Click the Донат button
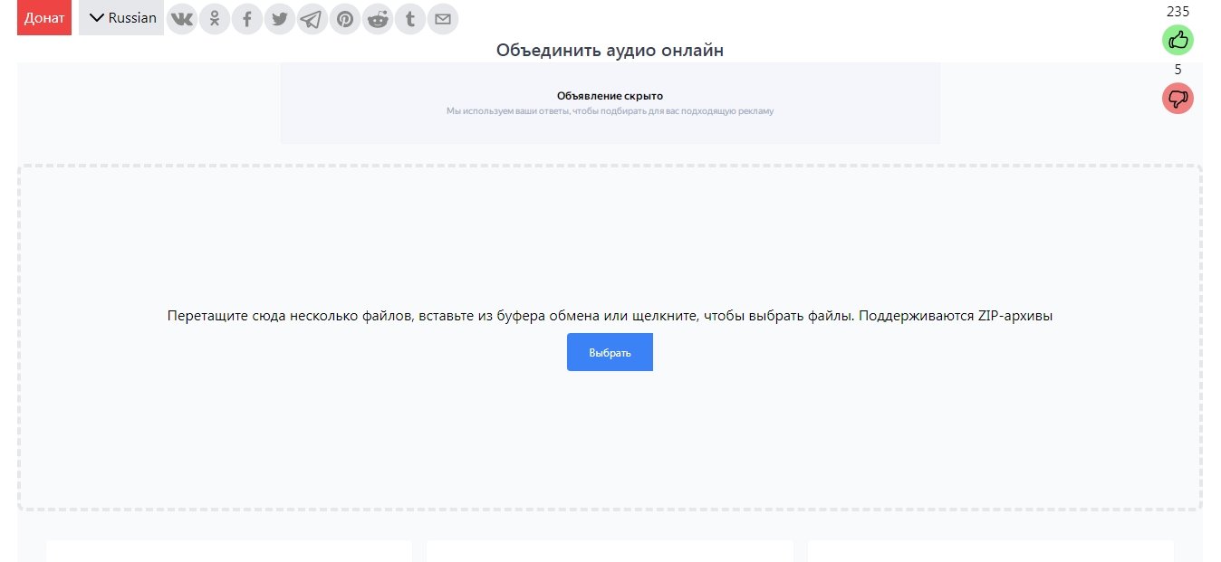This screenshot has height=562, width=1221. 43,17
